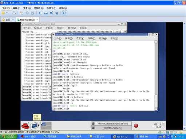
Task: Click the 'Preparing...' line in back terminal
Action: tap(29, 32)
